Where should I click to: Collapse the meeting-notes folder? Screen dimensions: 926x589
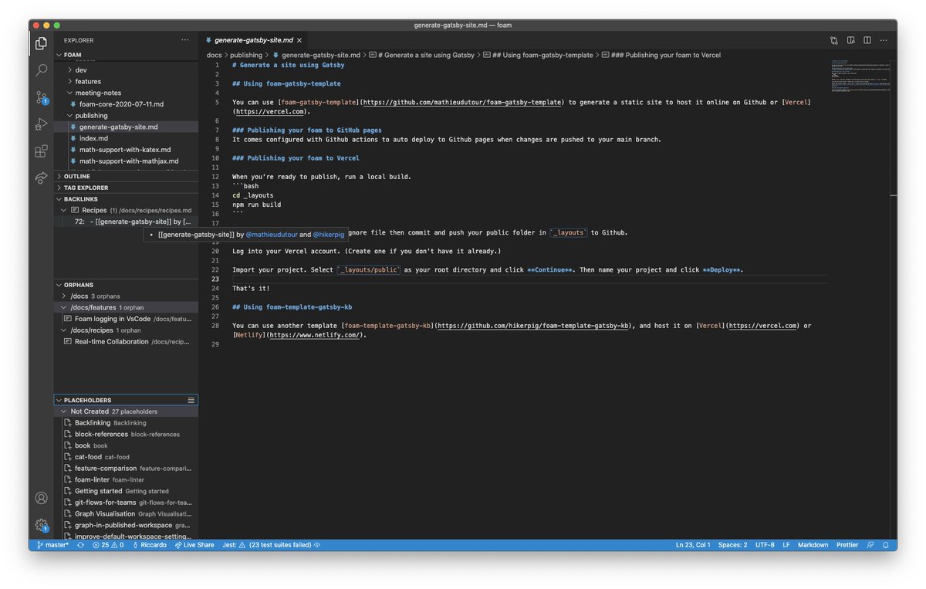[x=126, y=93]
